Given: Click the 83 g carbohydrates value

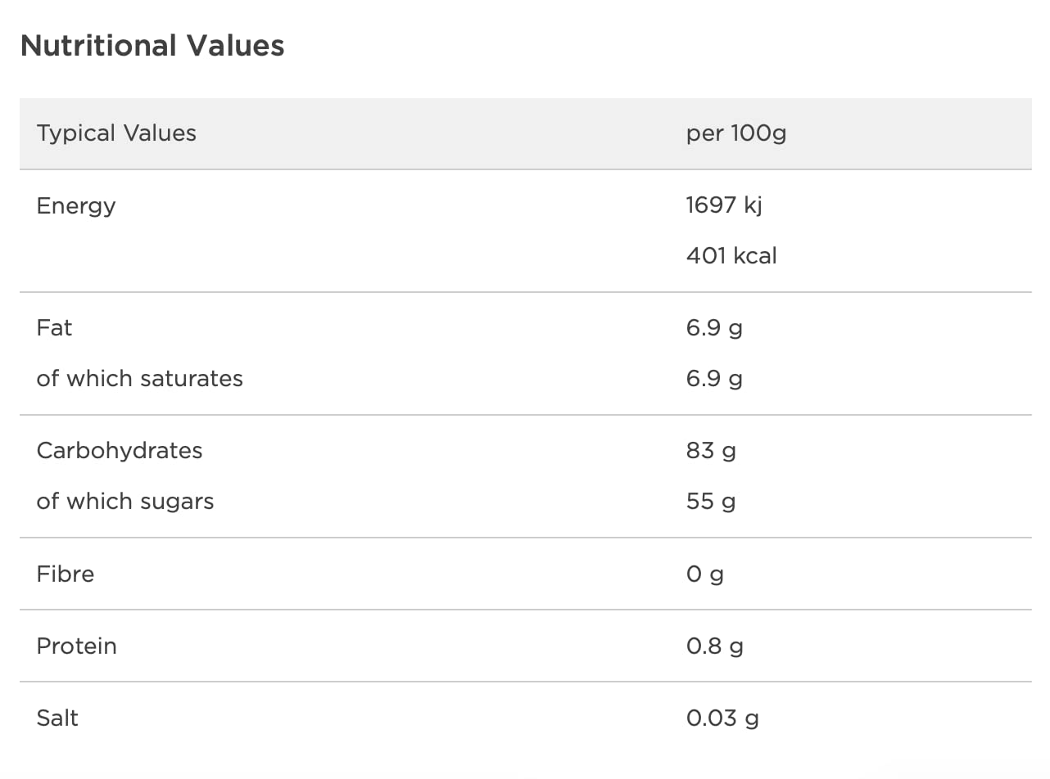Looking at the screenshot, I should point(711,451).
